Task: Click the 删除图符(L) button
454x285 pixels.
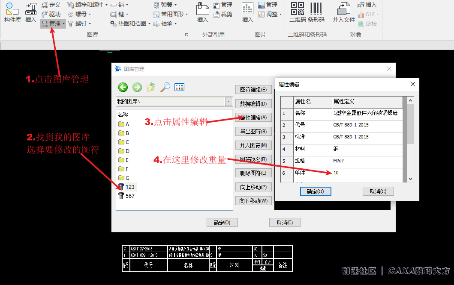Action: coord(253,173)
